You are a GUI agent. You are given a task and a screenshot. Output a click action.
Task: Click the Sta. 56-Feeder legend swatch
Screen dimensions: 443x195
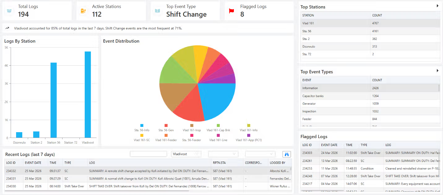pos(192,135)
